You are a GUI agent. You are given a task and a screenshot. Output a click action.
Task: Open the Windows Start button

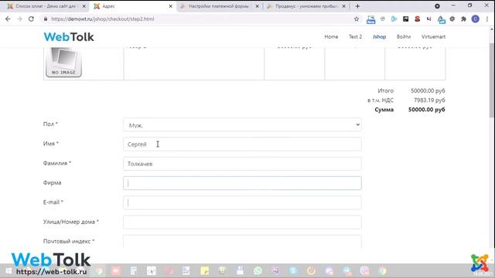[9, 271]
